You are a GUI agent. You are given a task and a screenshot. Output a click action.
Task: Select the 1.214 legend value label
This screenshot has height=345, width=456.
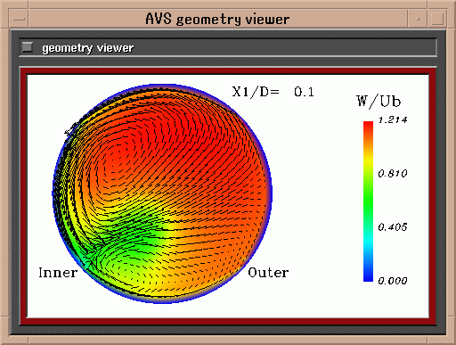click(393, 120)
